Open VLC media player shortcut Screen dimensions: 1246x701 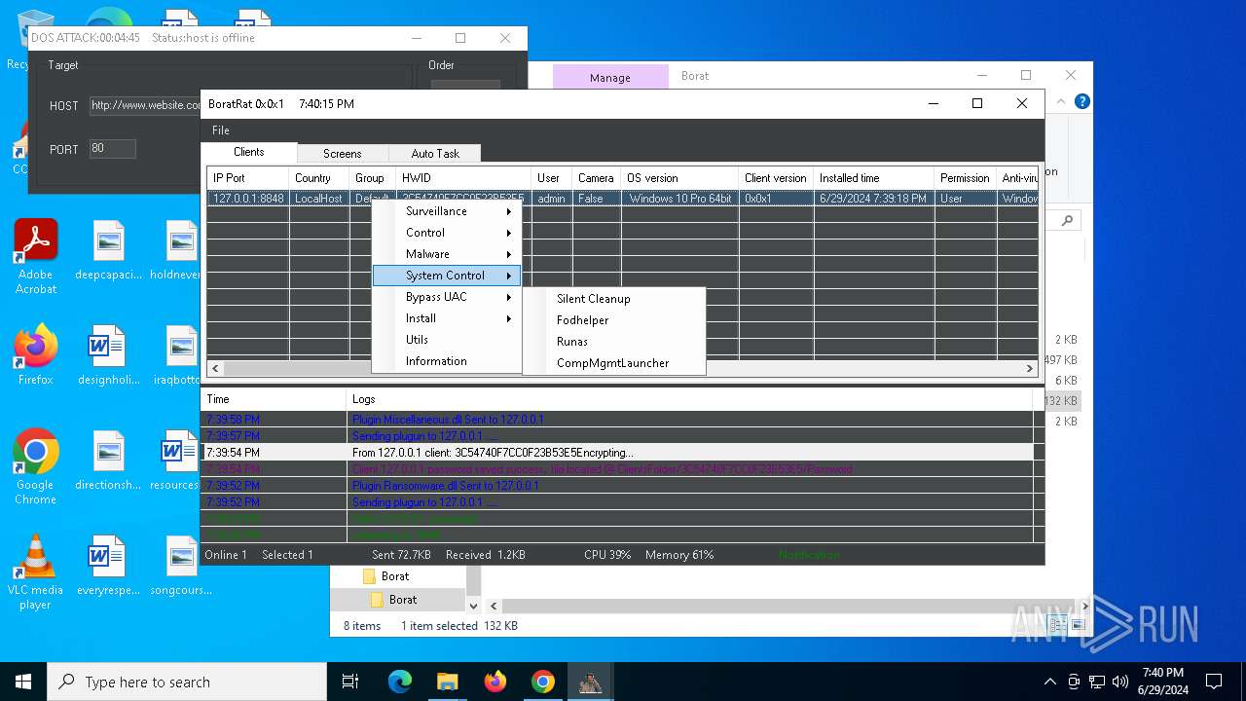[x=36, y=572]
